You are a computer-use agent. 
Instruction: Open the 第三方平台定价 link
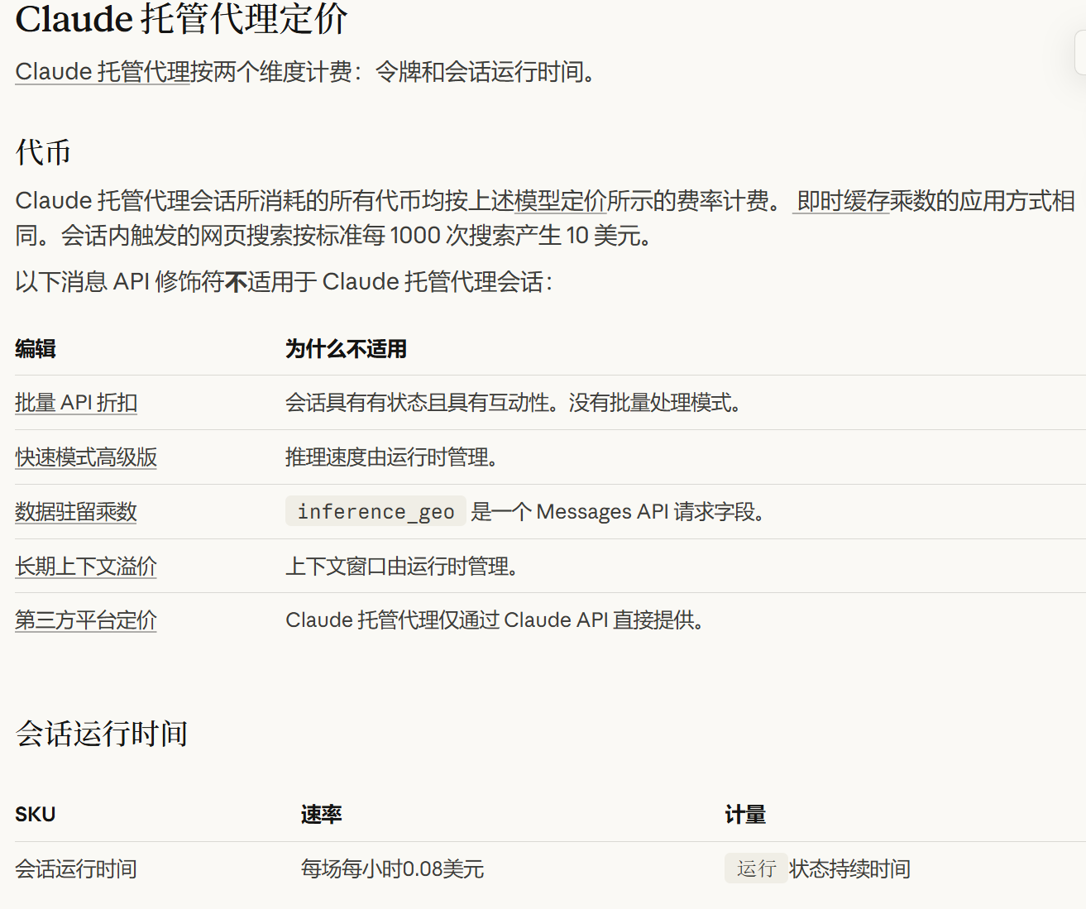85,620
